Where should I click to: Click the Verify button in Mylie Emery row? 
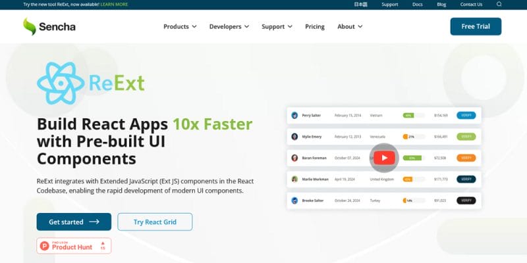466,137
